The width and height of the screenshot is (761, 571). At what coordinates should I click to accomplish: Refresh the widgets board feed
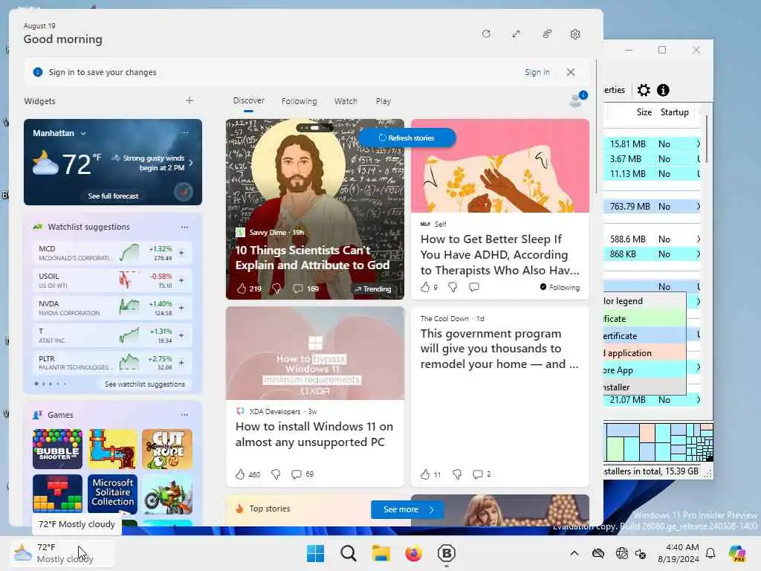tap(486, 34)
